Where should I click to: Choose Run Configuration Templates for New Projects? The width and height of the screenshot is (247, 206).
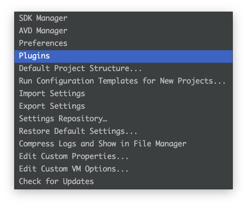point(123,81)
